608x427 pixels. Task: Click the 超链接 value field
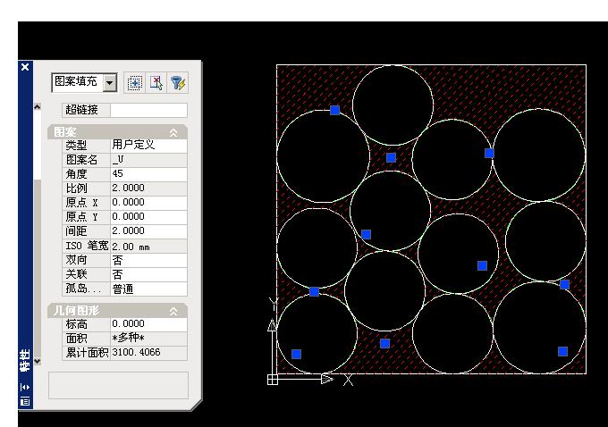click(148, 110)
